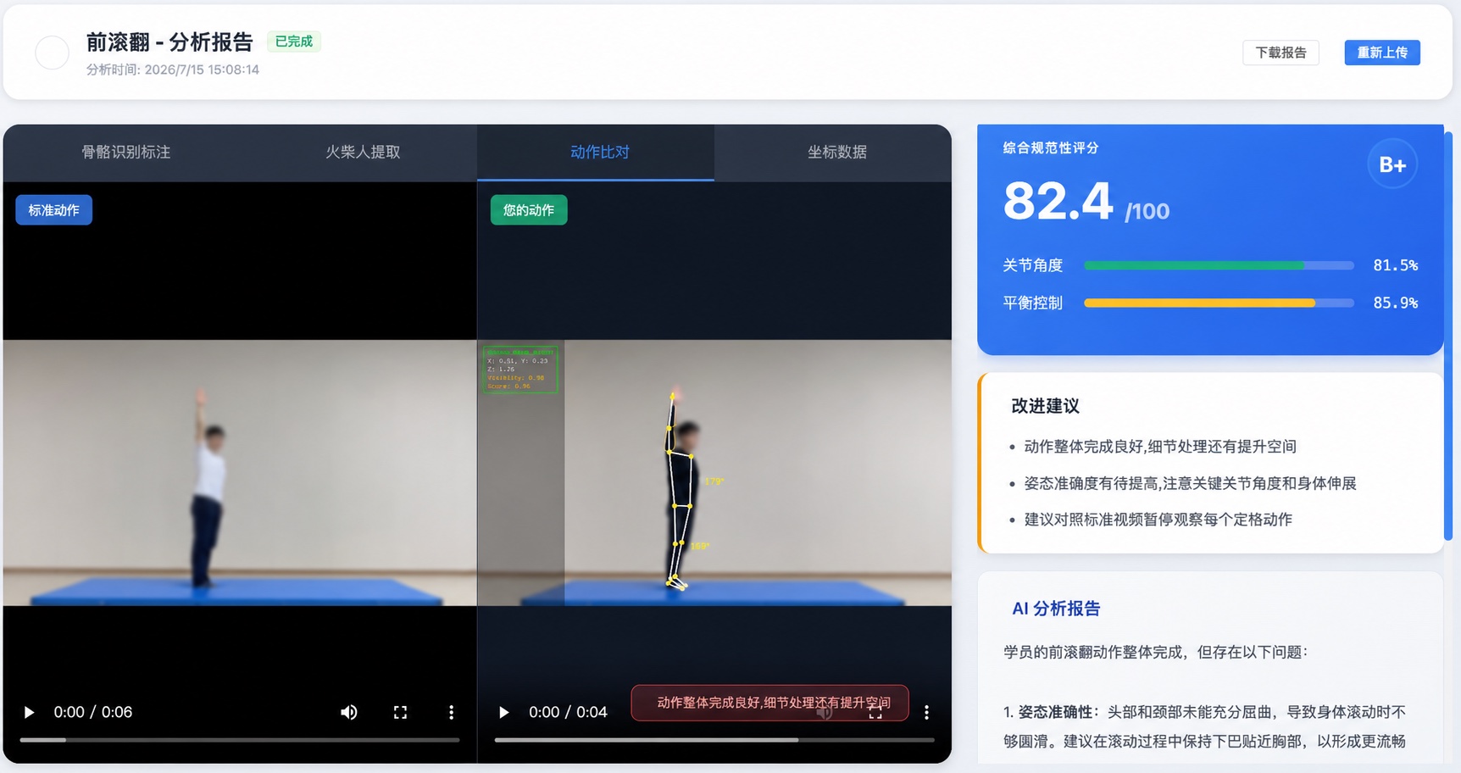The image size is (1461, 773).
Task: Click the 下载报告 button
Action: pos(1280,53)
